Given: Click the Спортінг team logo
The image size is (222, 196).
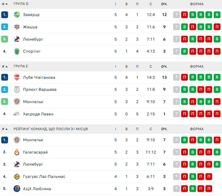Looking at the screenshot, I should click(x=17, y=51).
